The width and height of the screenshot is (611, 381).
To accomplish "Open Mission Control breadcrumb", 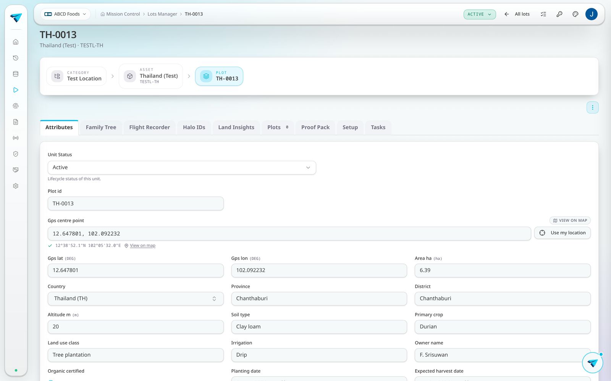I will point(123,14).
